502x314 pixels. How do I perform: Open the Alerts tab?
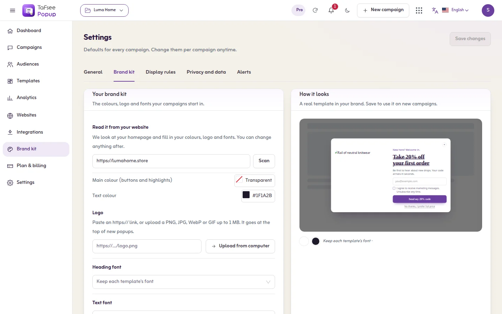click(x=244, y=72)
